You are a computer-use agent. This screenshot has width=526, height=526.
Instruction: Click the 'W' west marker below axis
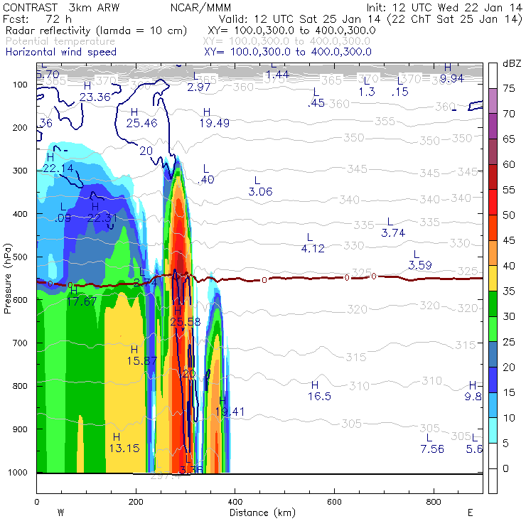(60, 512)
